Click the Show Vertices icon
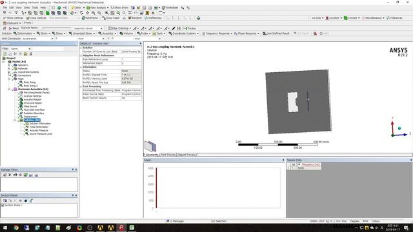This screenshot has width=413, height=232. click(x=5, y=18)
